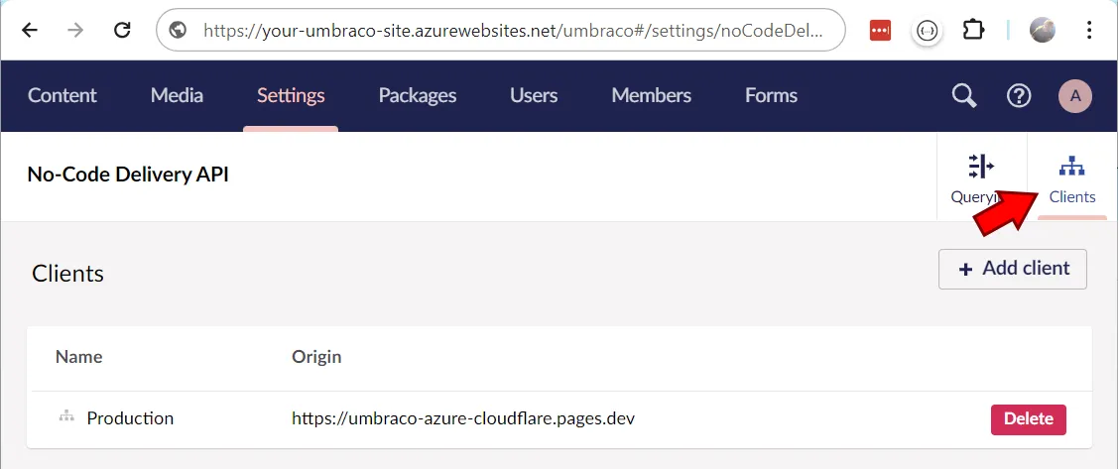The width and height of the screenshot is (1118, 469).
Task: Open the Packages section
Action: [x=418, y=95]
